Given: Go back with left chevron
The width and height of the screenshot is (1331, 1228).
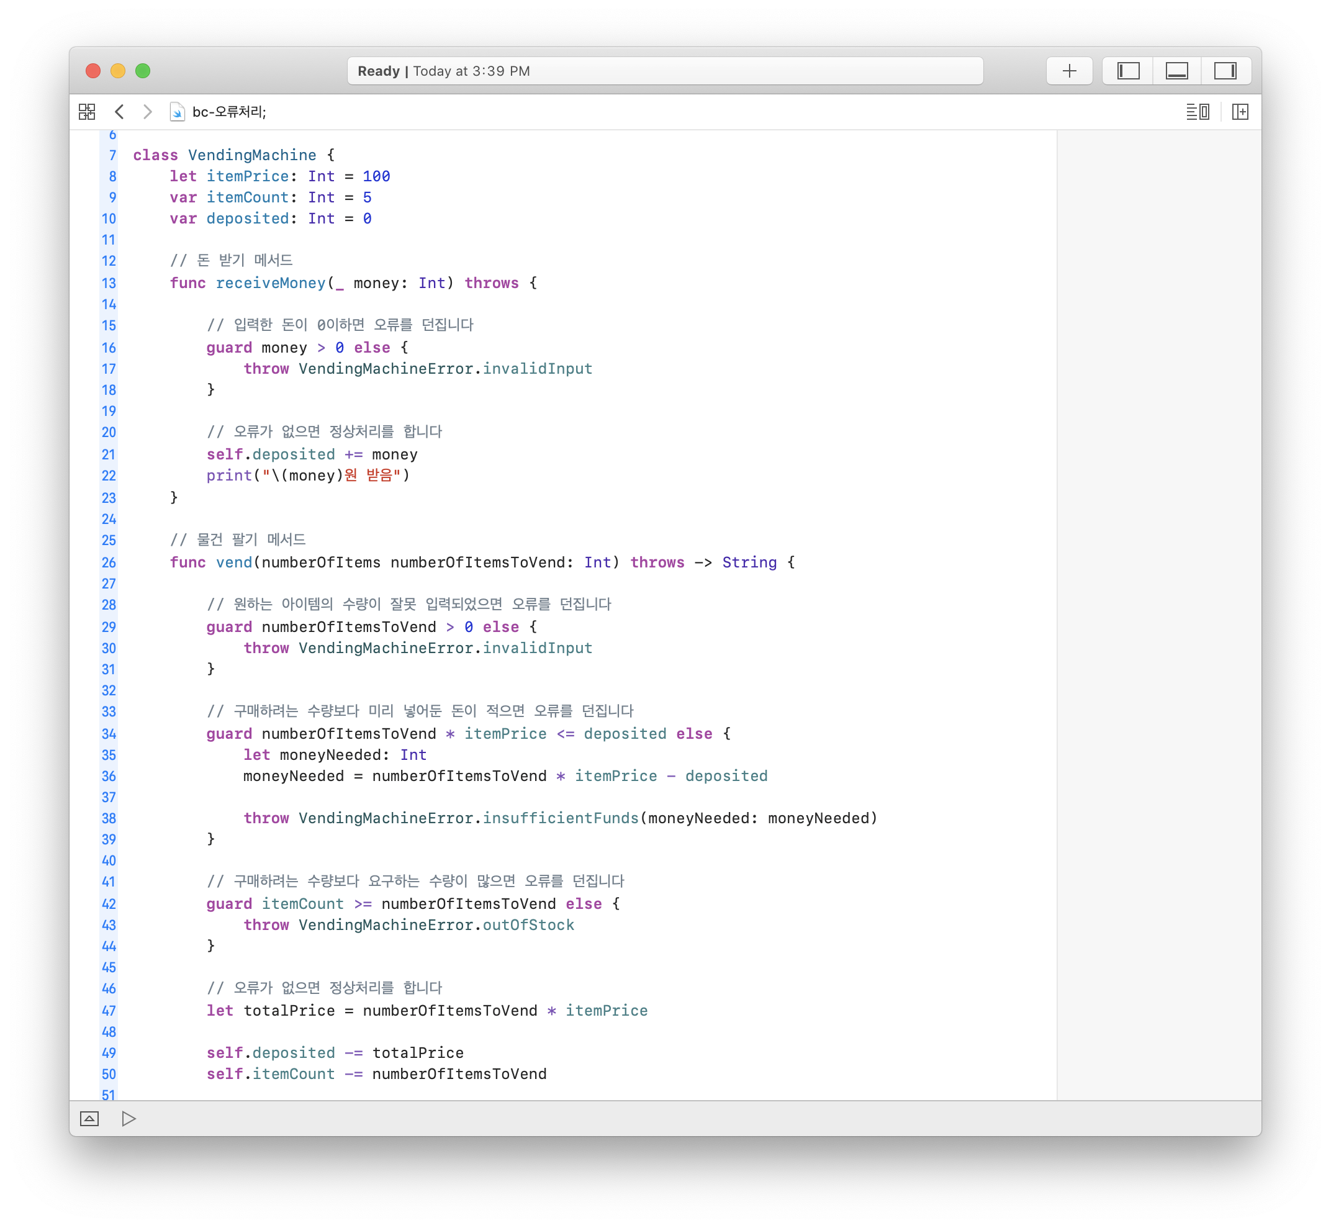Looking at the screenshot, I should (120, 112).
